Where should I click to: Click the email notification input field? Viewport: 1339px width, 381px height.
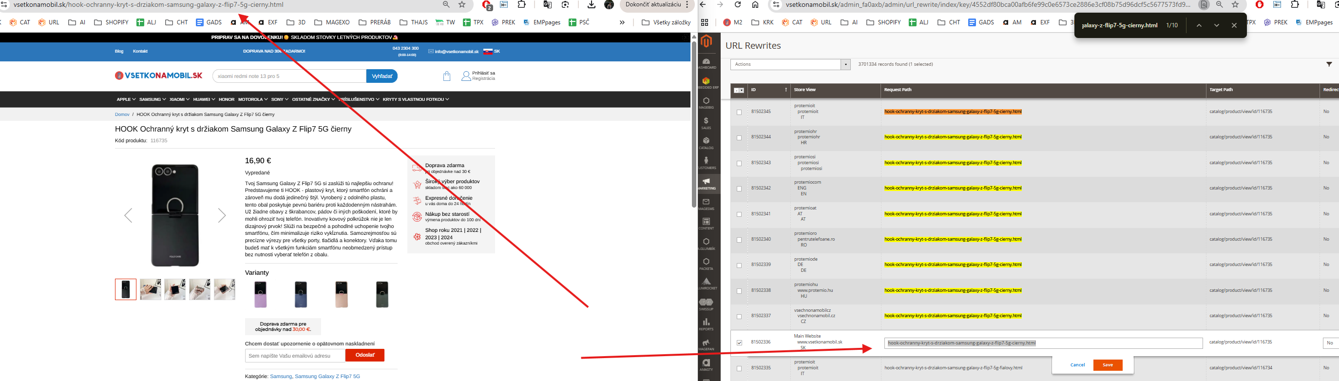[295, 356]
